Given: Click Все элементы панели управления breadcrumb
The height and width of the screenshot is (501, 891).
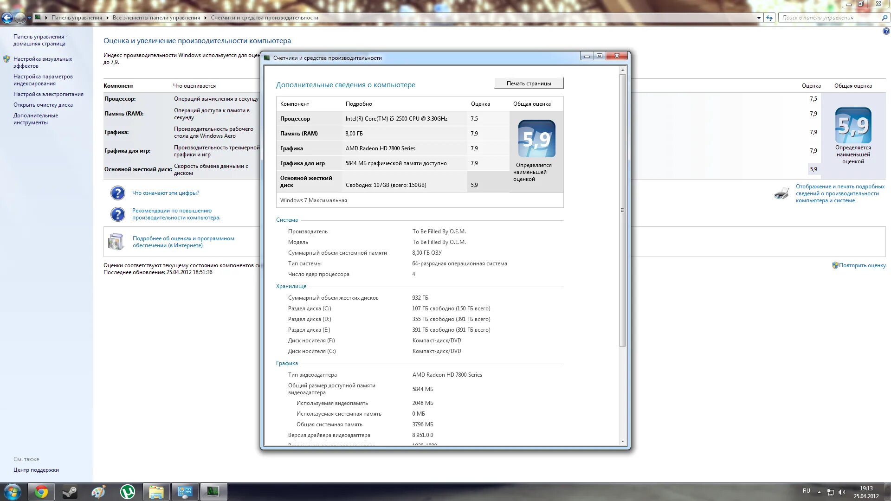Looking at the screenshot, I should click(156, 18).
